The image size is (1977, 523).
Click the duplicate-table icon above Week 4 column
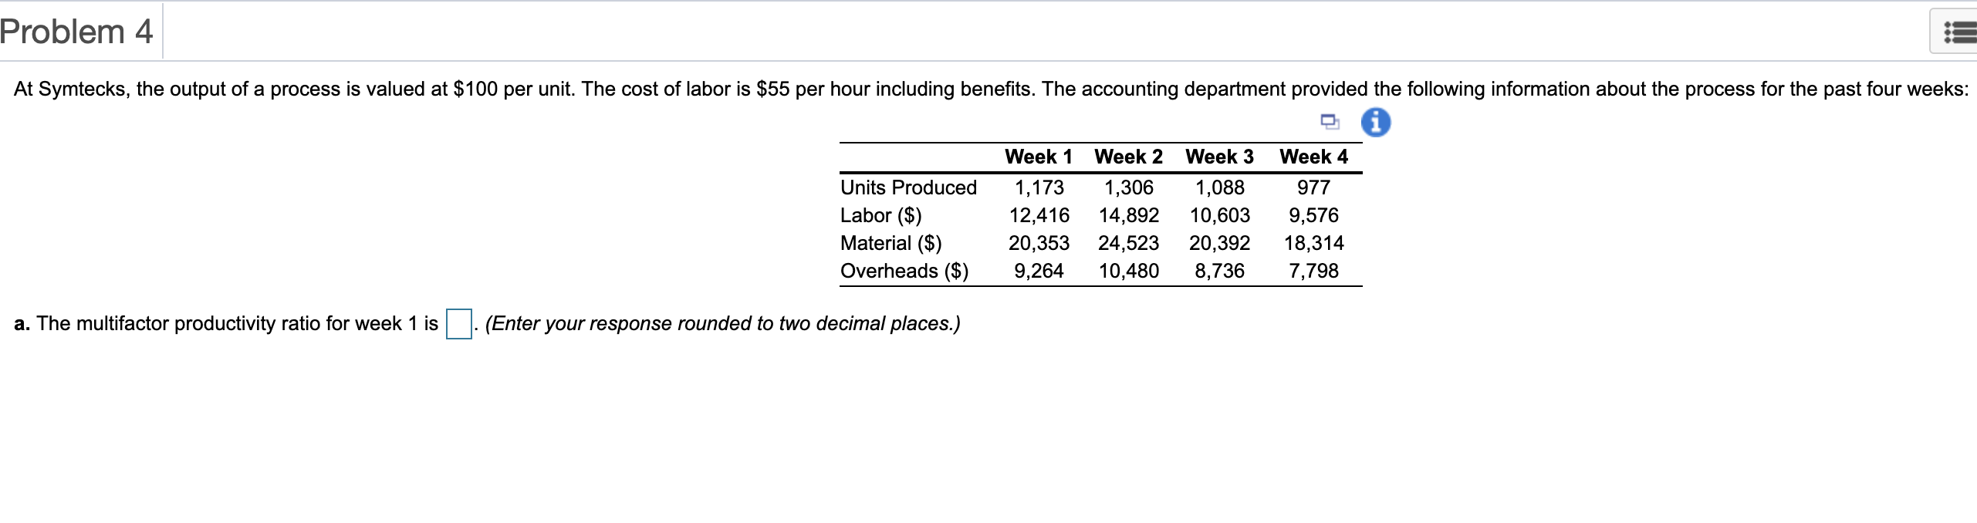pyautogui.click(x=1328, y=122)
